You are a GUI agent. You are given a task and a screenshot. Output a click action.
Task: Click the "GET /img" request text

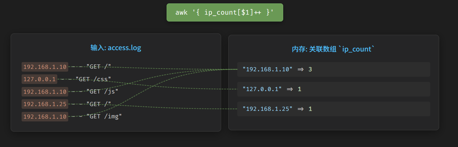click(104, 117)
